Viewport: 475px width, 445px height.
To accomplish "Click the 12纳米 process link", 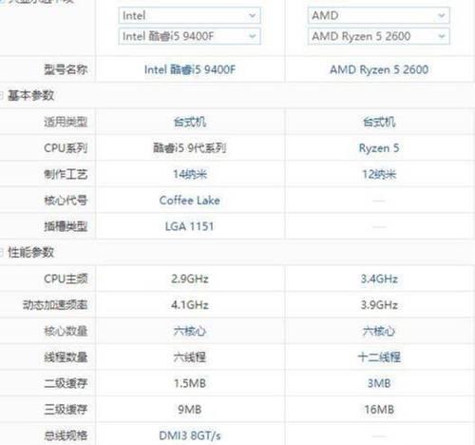I will tap(379, 174).
